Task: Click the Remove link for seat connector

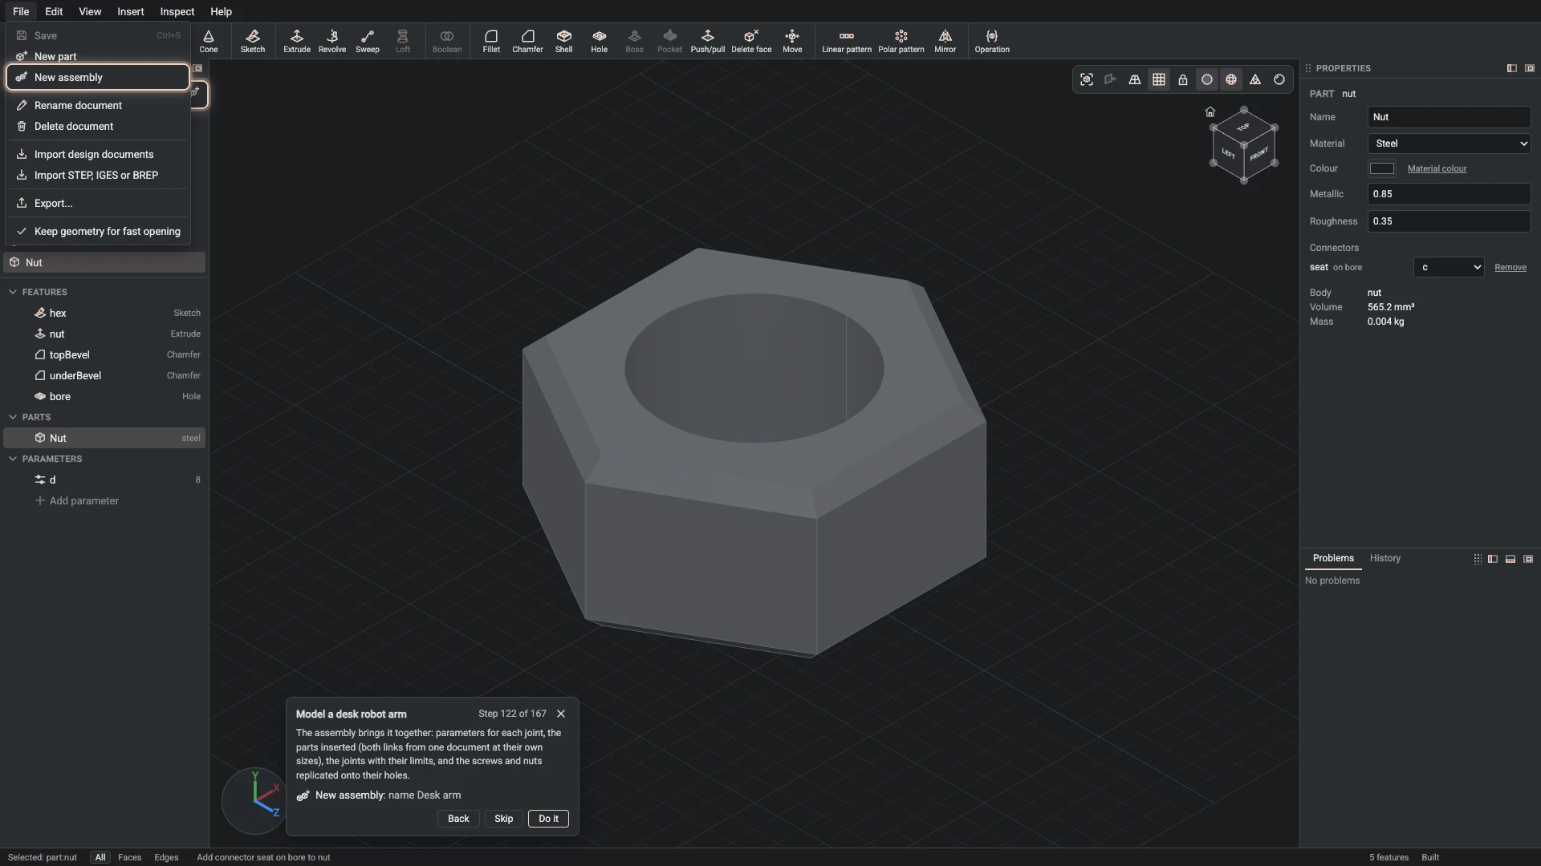Action: 1510,267
